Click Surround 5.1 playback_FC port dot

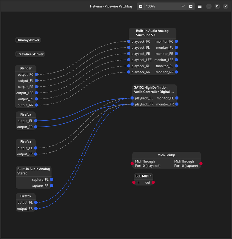[x=129, y=41]
